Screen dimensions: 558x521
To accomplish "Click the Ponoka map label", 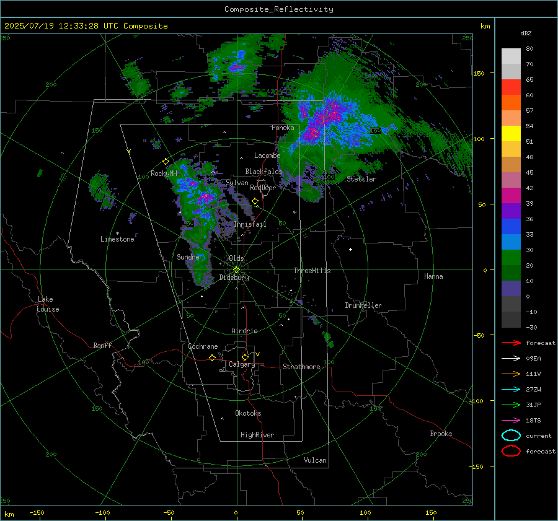I will [283, 128].
